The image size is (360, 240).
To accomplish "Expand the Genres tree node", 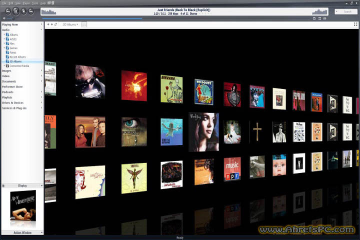I will click(4, 48).
